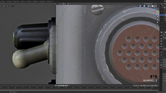Screen dimensions: 166x93
Task: Toggle X-ray mode in the viewport
Action: click(x=149, y=6)
